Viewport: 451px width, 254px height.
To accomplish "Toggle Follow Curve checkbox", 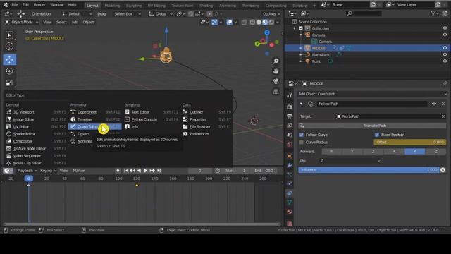I will [x=302, y=135].
